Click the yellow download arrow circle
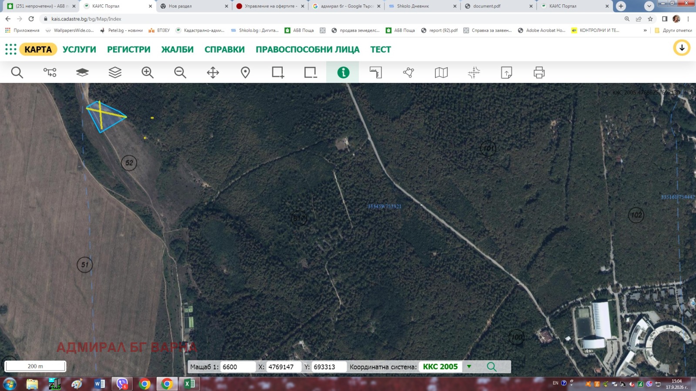 (x=682, y=48)
